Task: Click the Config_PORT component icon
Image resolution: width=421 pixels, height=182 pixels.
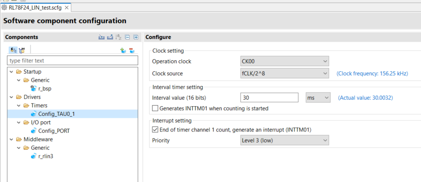Action: click(x=34, y=131)
